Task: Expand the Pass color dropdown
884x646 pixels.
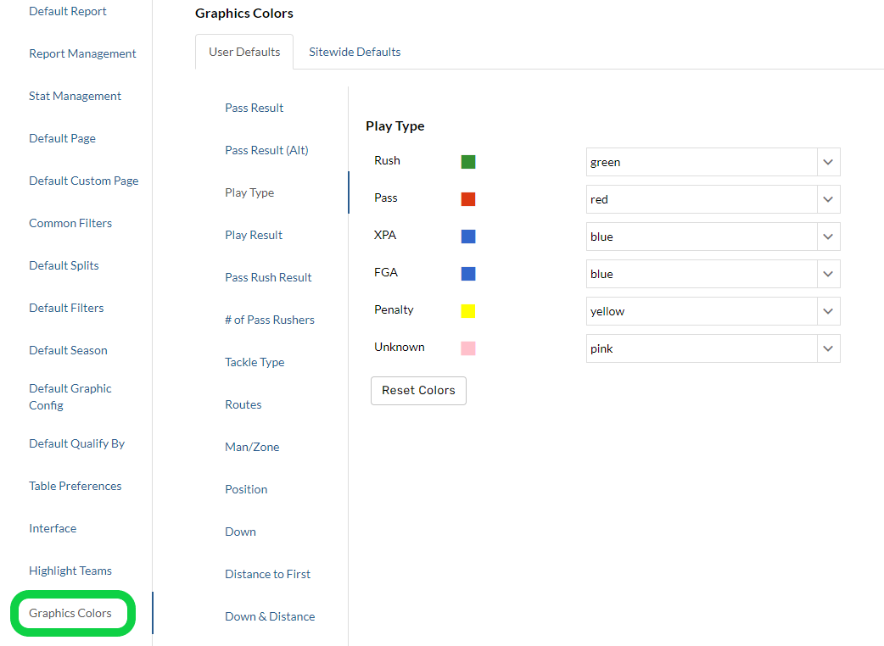Action: pos(828,199)
